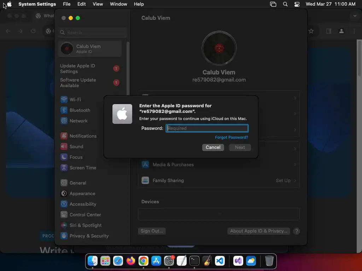Toggle the Chrome side panel icon
The height and width of the screenshot is (271, 362).
(329, 31)
